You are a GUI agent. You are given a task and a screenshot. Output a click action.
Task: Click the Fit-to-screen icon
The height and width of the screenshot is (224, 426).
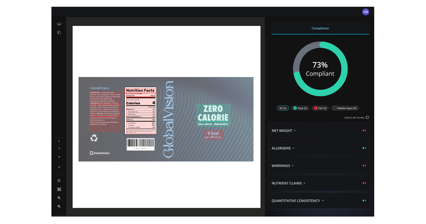(59, 189)
